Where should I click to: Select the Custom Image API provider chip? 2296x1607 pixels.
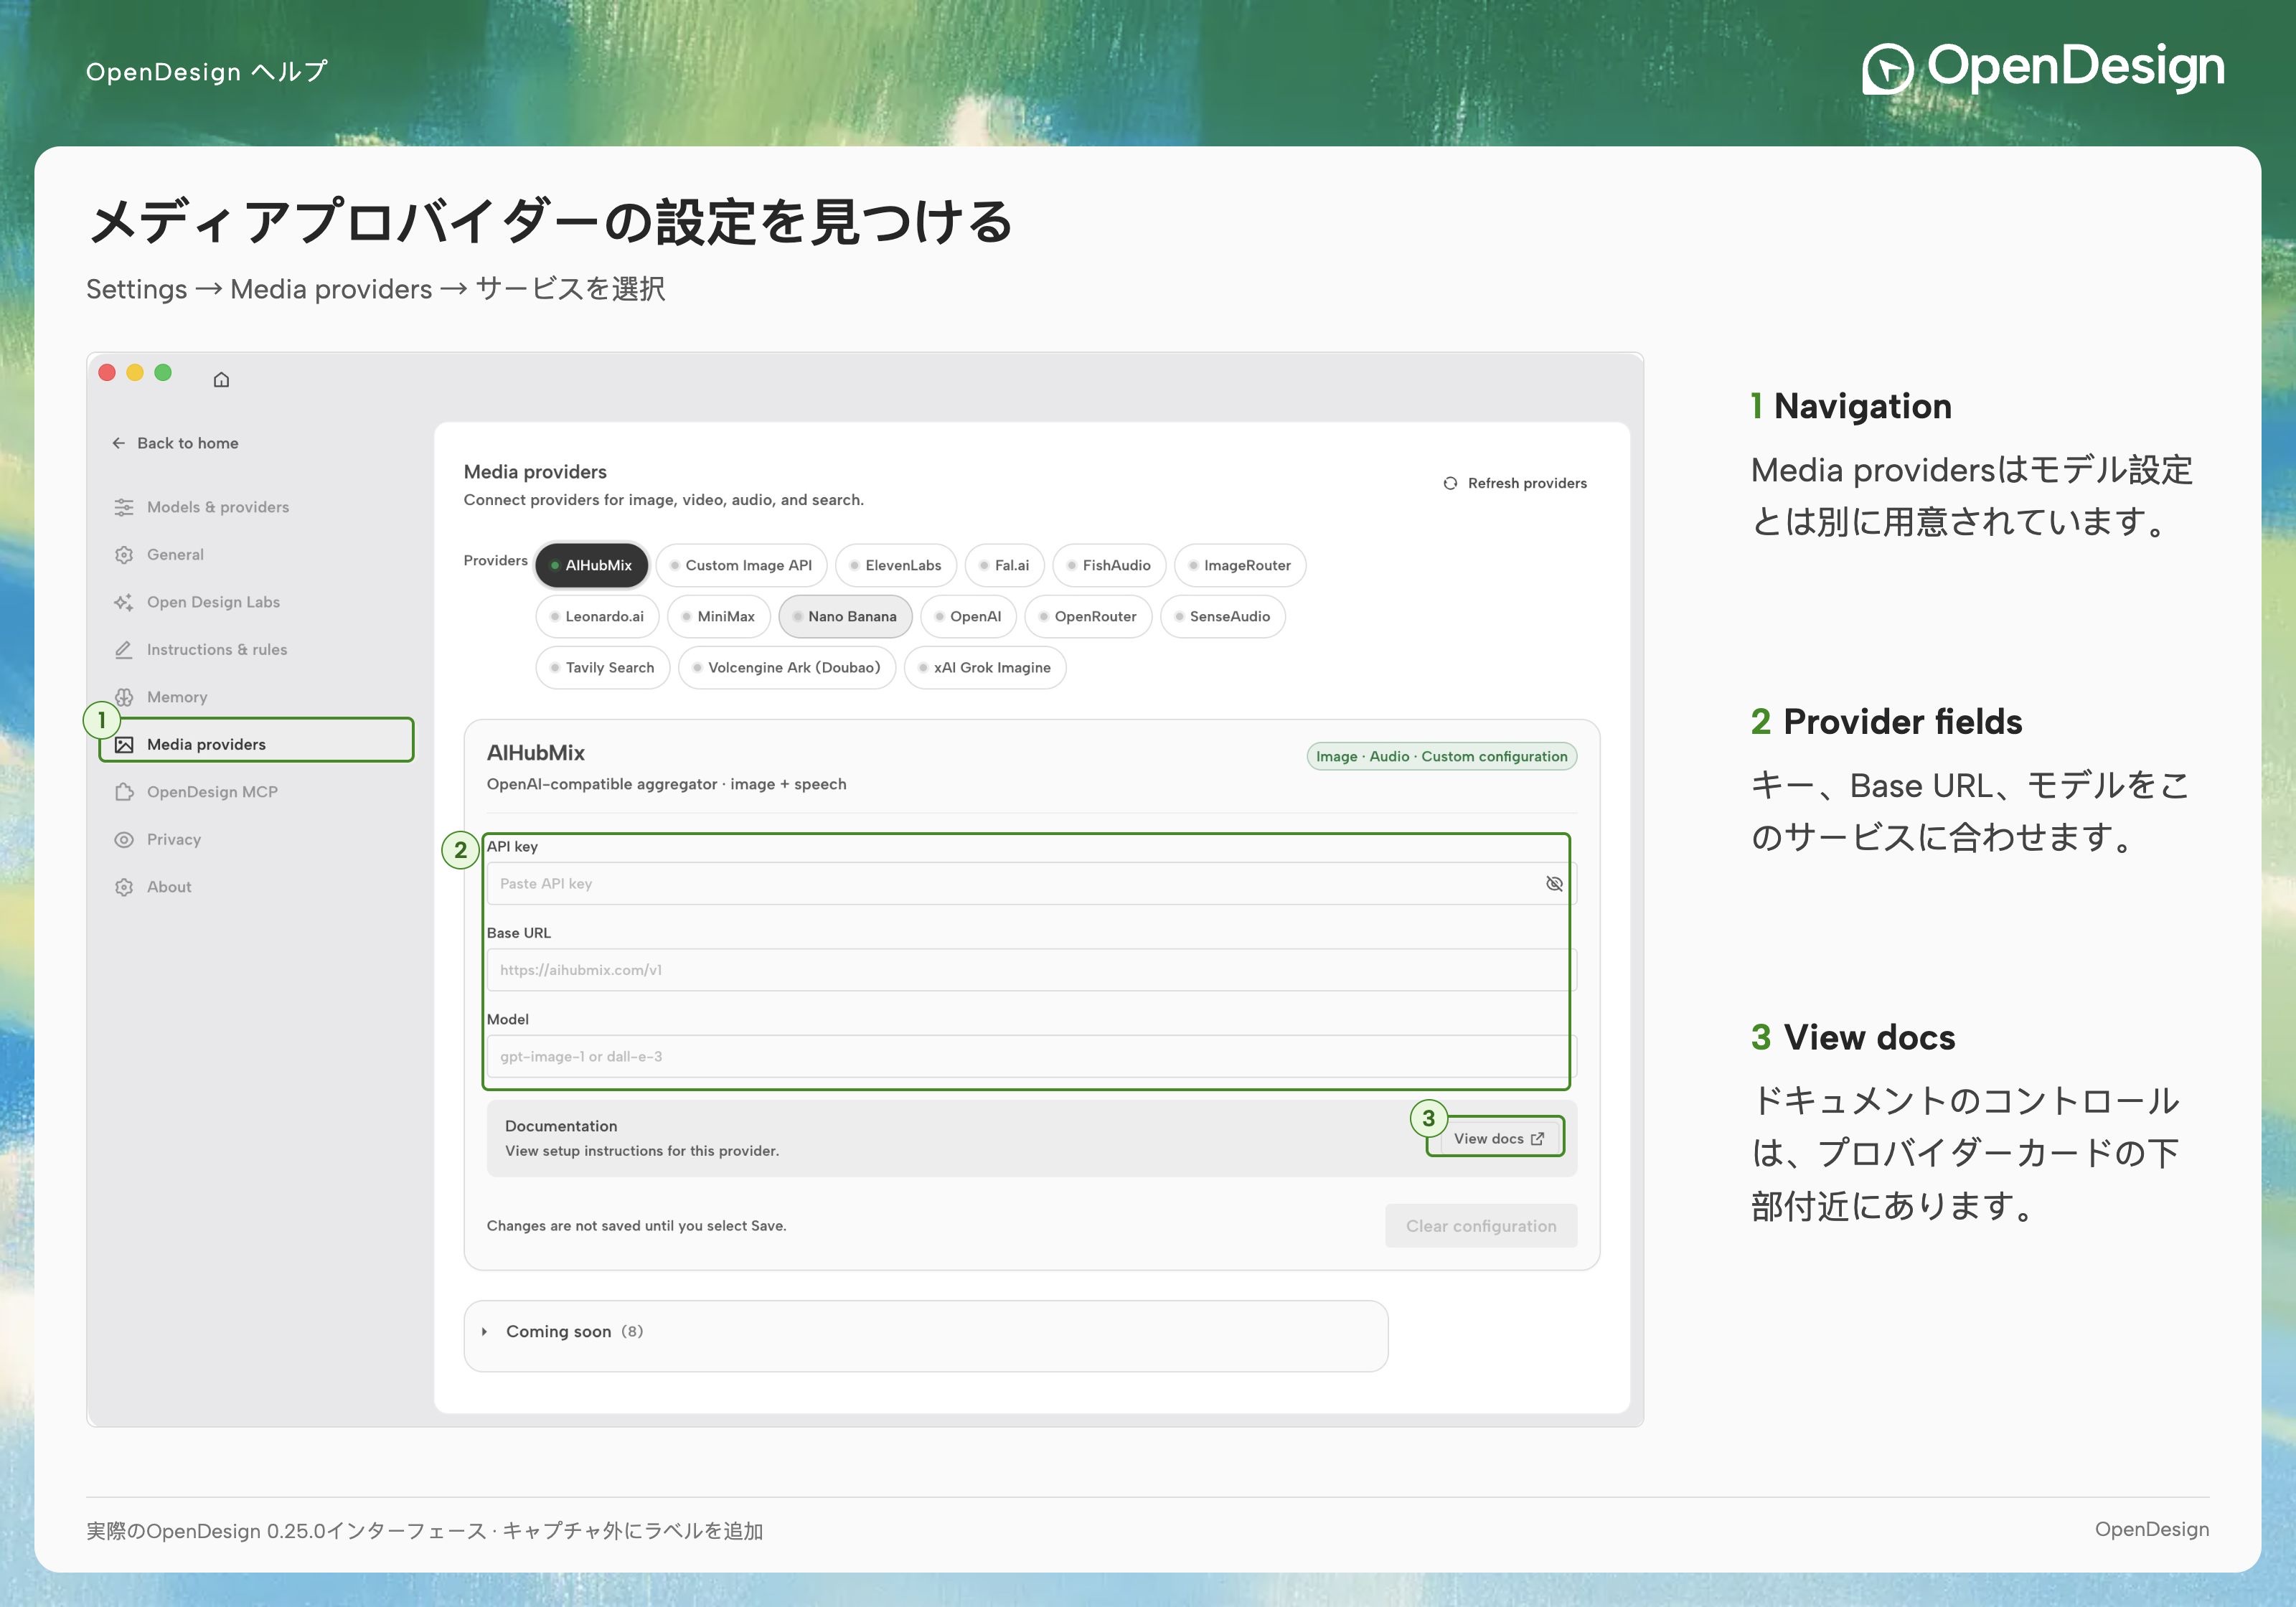741,566
